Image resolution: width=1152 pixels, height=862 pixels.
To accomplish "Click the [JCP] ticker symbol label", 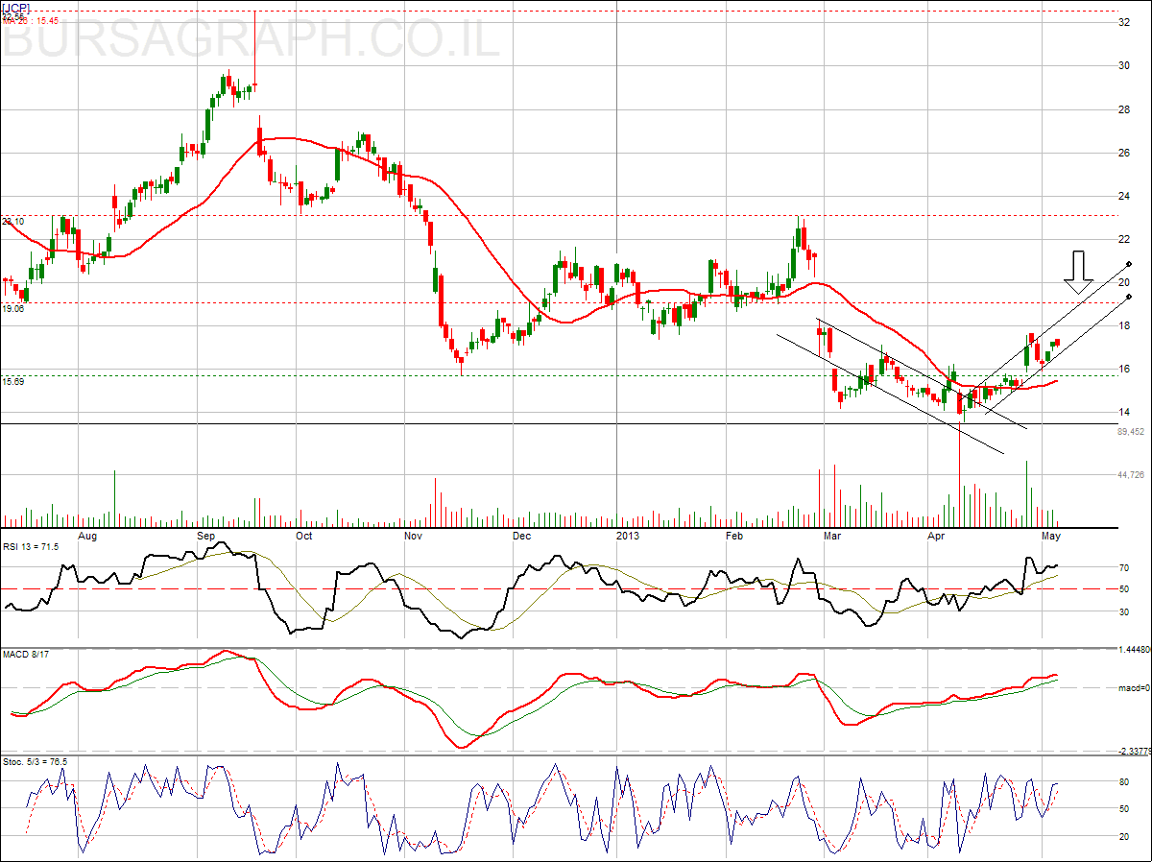I will [15, 9].
